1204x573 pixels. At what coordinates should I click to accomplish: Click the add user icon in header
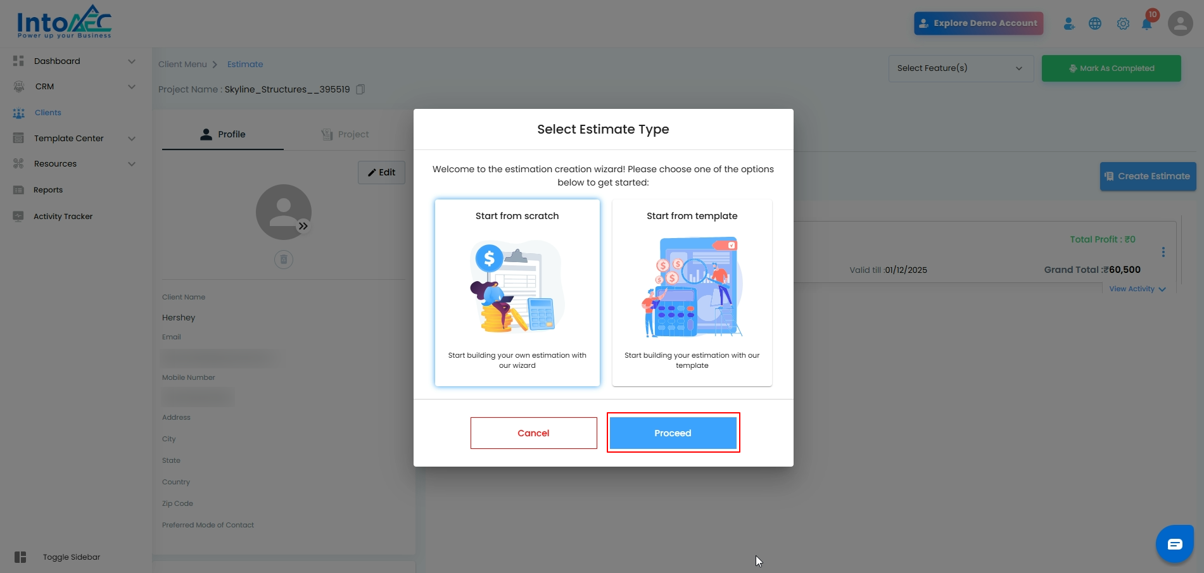[1069, 24]
